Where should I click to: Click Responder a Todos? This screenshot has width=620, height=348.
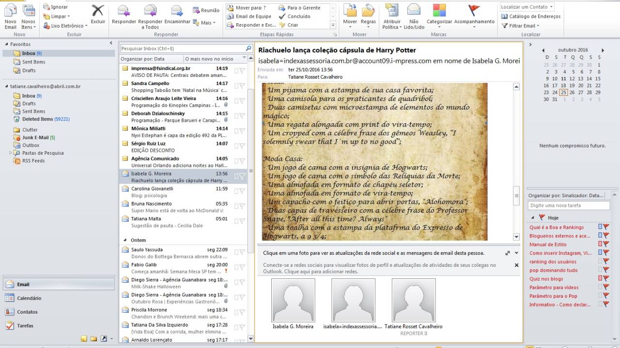[150, 16]
